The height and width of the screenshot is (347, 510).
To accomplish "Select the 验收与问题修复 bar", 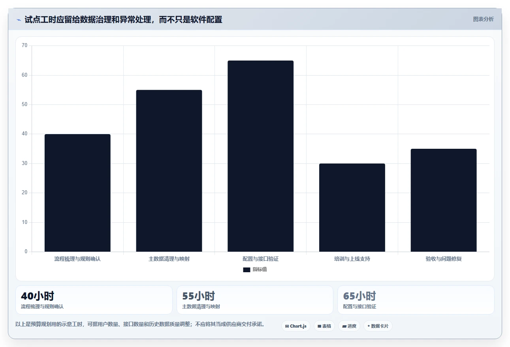I will coord(444,200).
